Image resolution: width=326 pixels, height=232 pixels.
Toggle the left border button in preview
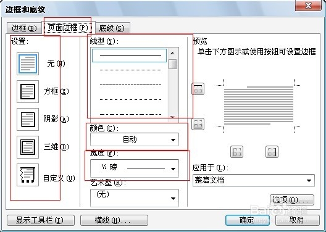click(237, 152)
